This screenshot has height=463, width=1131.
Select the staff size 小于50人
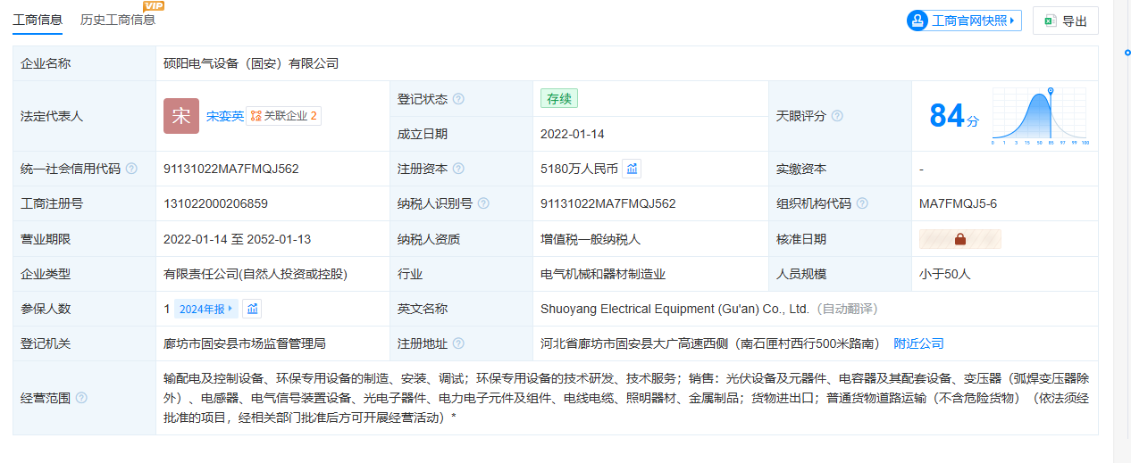point(944,274)
